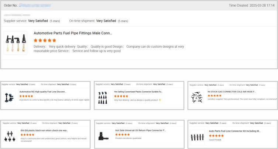
Task: Click 'On-time shipment: Very Satisfied' in the top order card
Action: click(x=99, y=21)
